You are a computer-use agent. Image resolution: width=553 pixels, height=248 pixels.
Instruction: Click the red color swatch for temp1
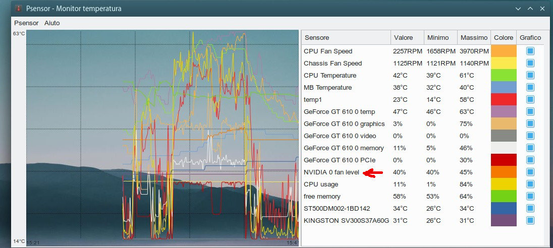pos(504,99)
